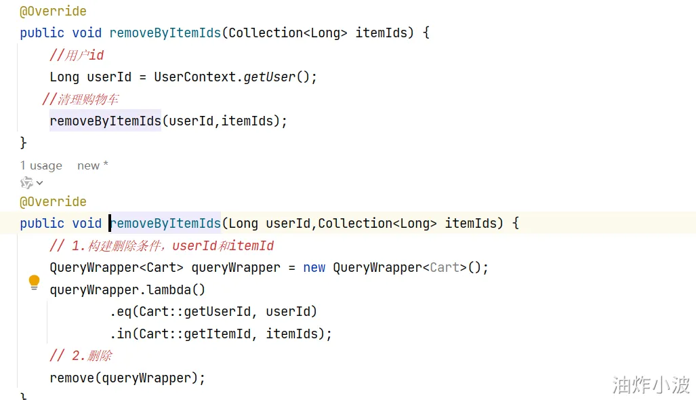Expand the chevron next to the AI icon

[x=39, y=183]
